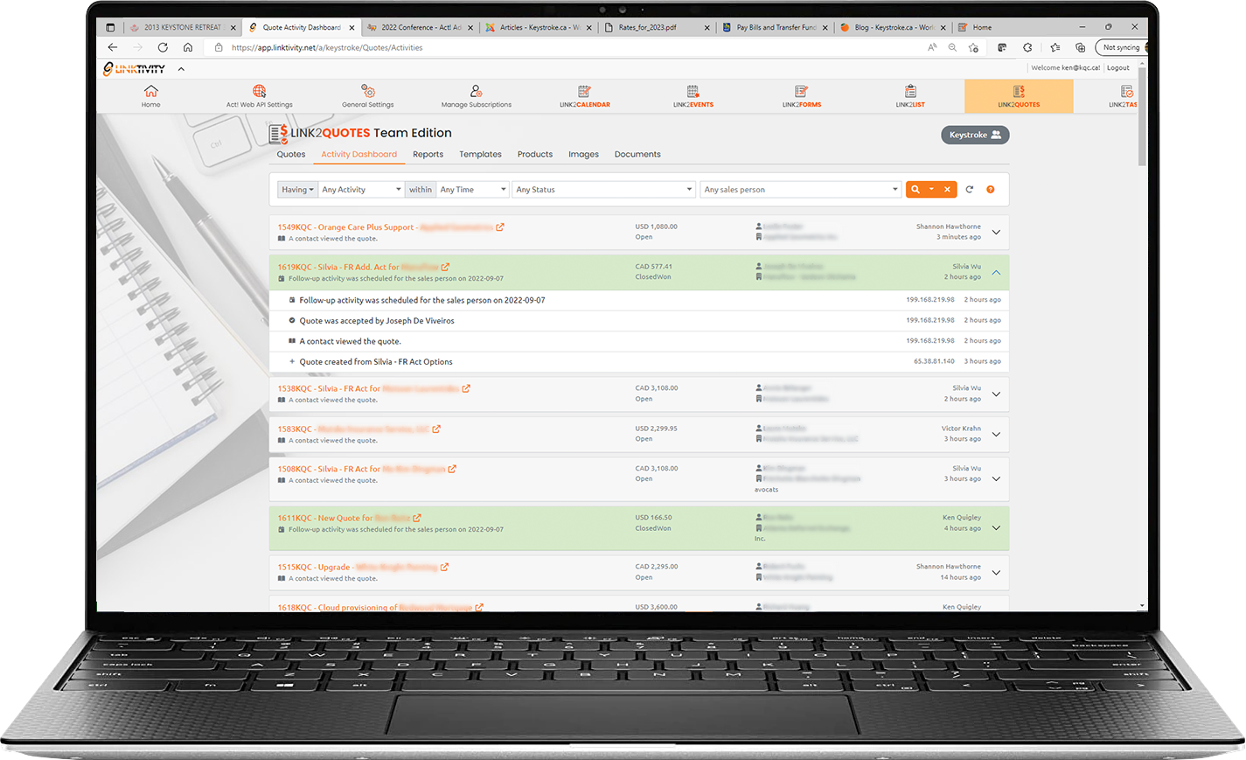Open the Products tab
The height and width of the screenshot is (760, 1246).
point(535,154)
